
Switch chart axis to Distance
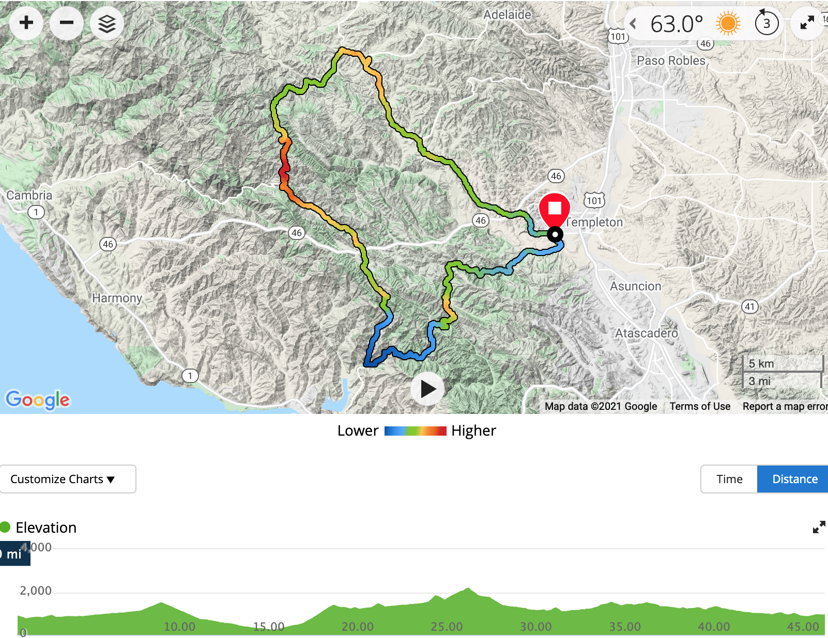point(794,479)
